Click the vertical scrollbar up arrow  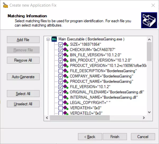coord(149,39)
